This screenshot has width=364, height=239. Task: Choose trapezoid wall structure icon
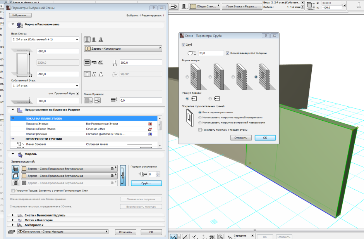tap(94, 62)
